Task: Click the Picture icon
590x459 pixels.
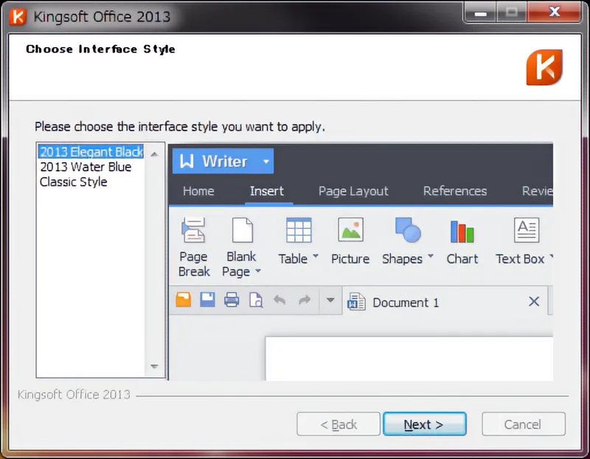Action: 350,229
